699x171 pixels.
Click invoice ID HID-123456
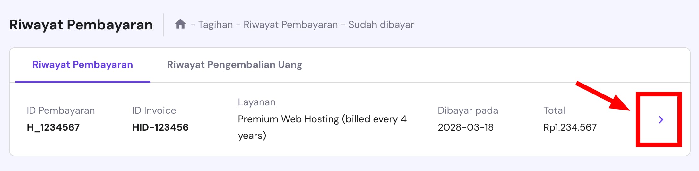[x=160, y=127]
